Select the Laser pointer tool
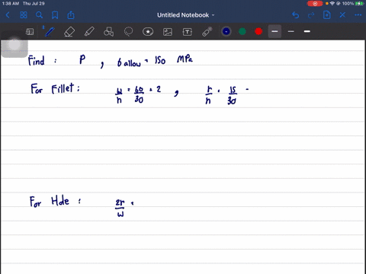Image resolution: width=366 pixels, height=274 pixels. (207, 32)
